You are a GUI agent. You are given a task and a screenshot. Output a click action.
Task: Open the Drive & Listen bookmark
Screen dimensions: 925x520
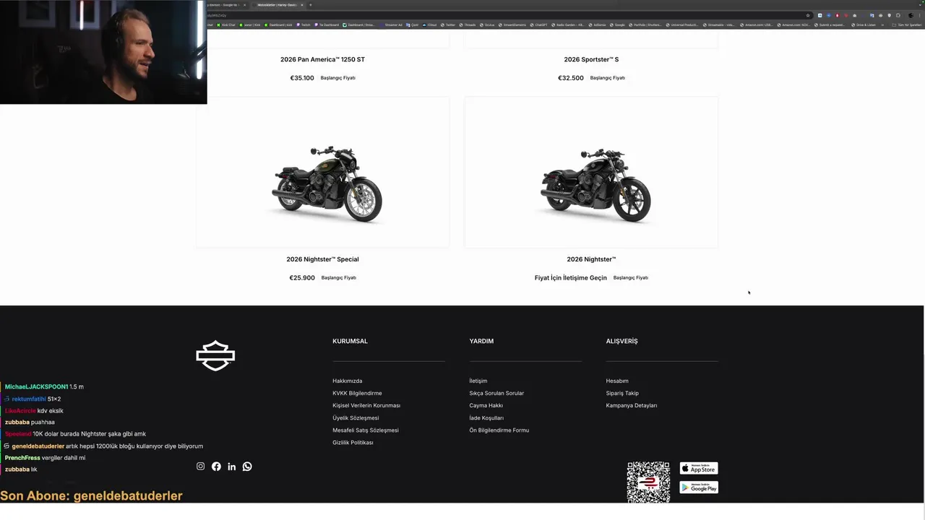[864, 25]
